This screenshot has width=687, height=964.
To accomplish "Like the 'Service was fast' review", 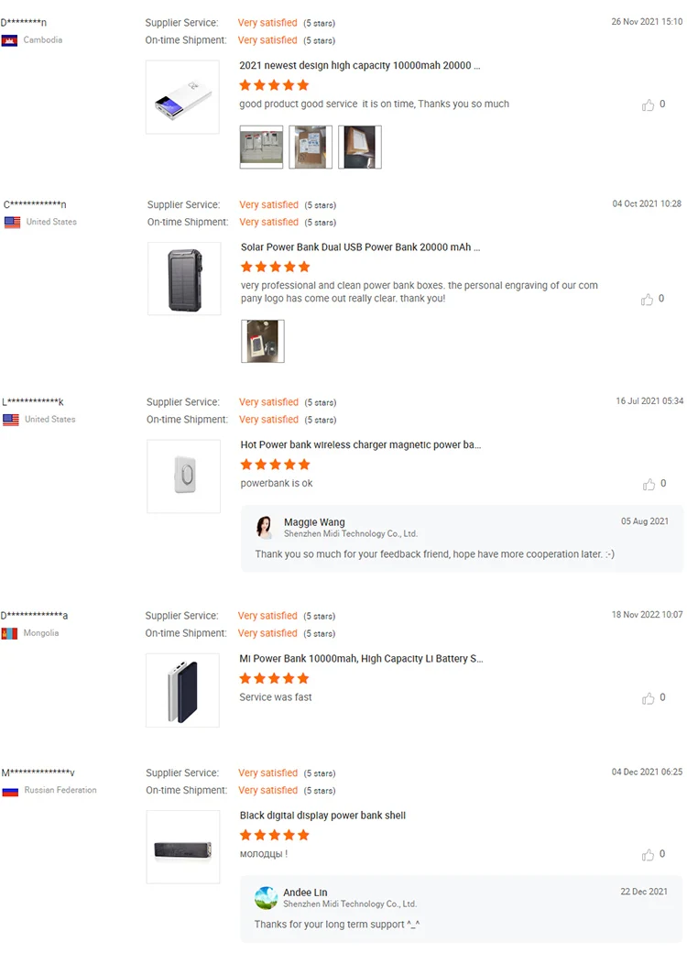I will coord(649,698).
